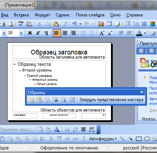Click the Decrease Indent icon

121,33
